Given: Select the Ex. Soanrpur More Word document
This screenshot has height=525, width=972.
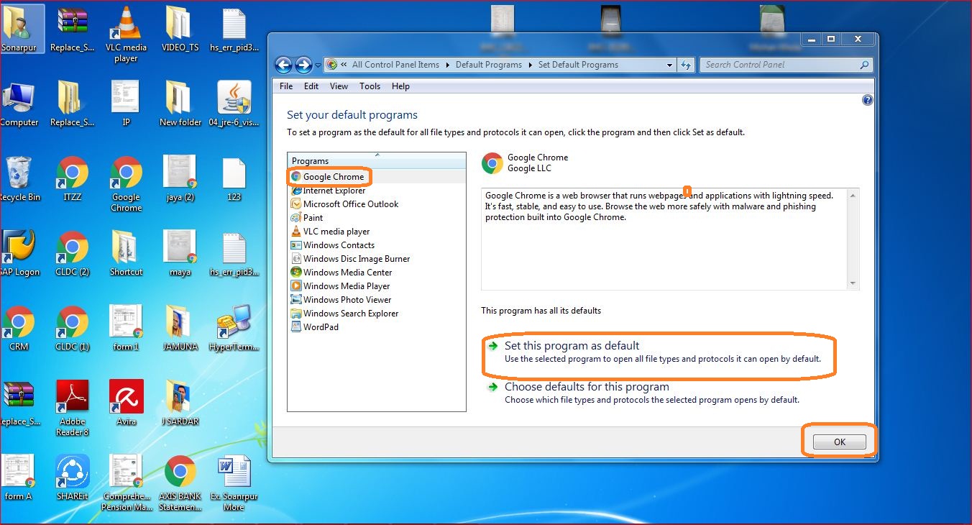Looking at the screenshot, I should point(234,483).
